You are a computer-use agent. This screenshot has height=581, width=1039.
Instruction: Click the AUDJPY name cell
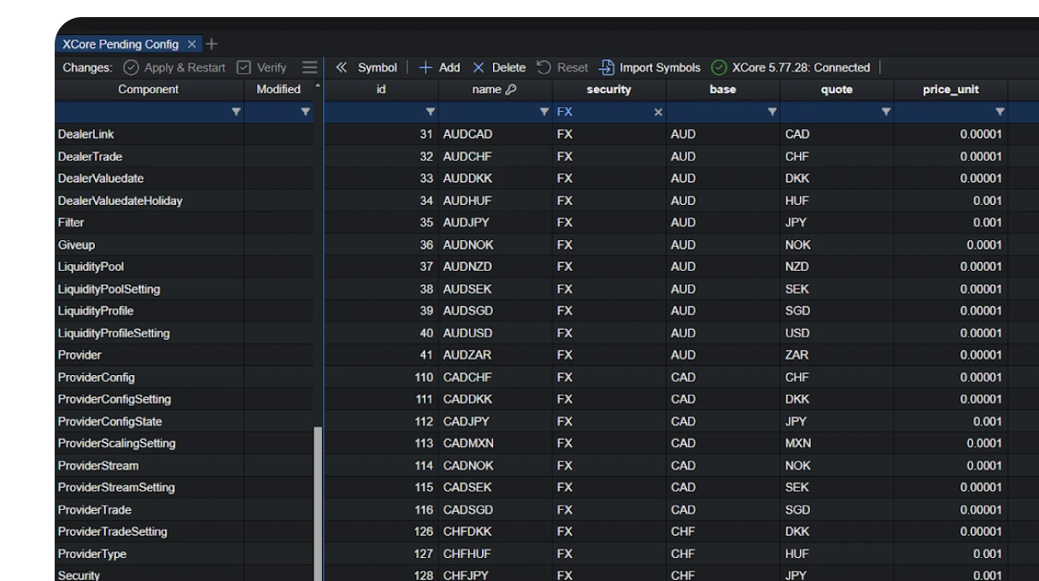[496, 223]
